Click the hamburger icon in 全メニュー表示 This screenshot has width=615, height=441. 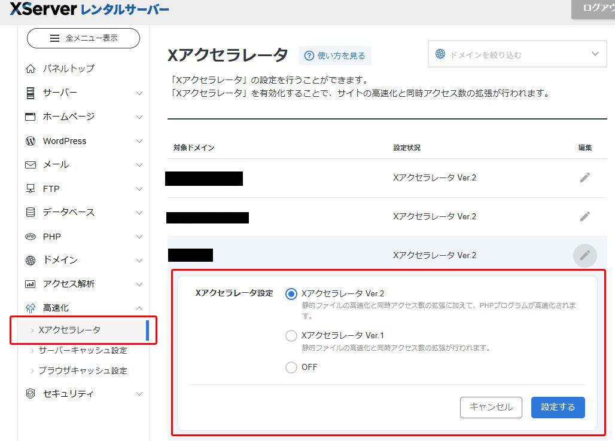pos(54,38)
